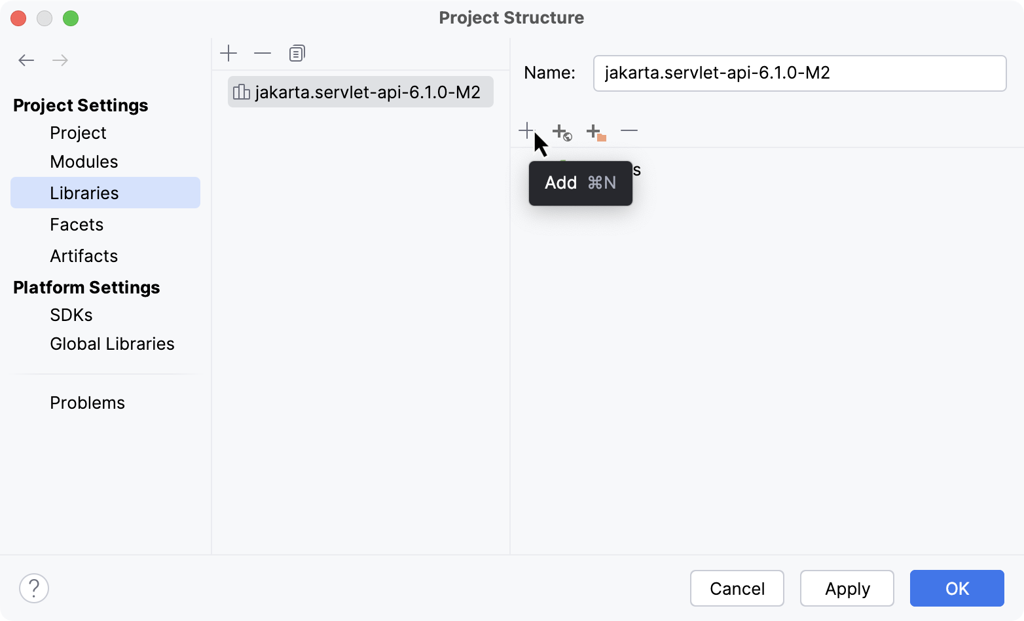Click the add documentation URL icon
This screenshot has width=1024, height=621.
click(x=561, y=132)
